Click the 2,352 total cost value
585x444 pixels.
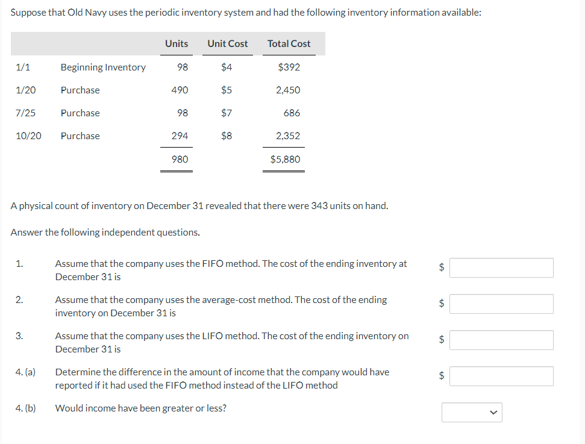click(288, 136)
